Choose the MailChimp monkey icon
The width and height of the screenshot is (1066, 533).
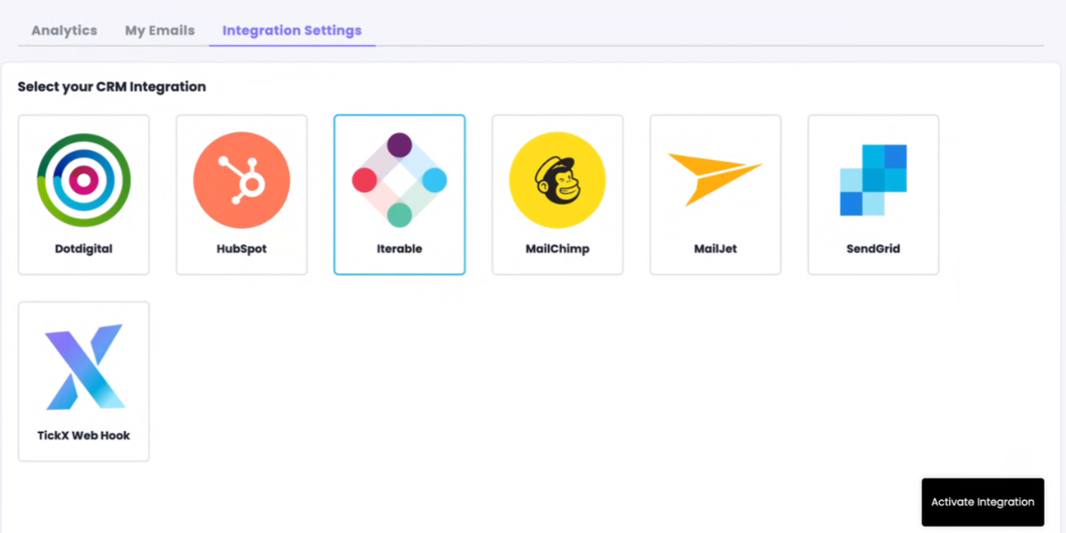pyautogui.click(x=557, y=180)
